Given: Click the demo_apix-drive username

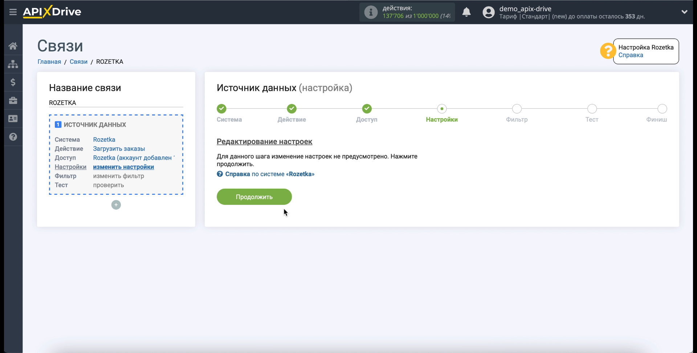Looking at the screenshot, I should click(525, 9).
